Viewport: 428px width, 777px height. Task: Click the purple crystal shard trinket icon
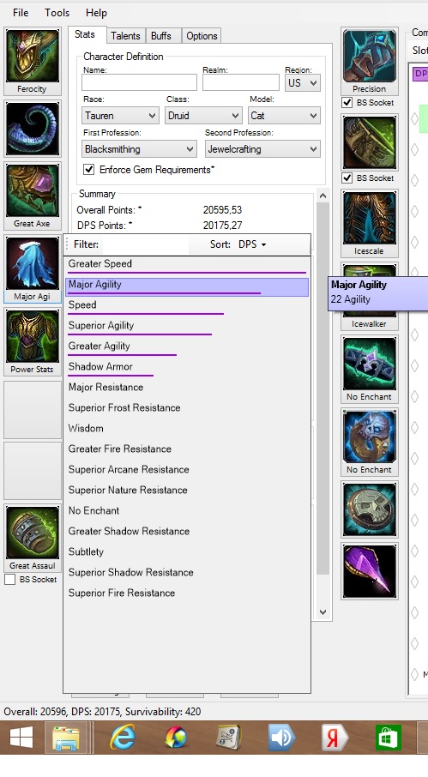point(369,571)
